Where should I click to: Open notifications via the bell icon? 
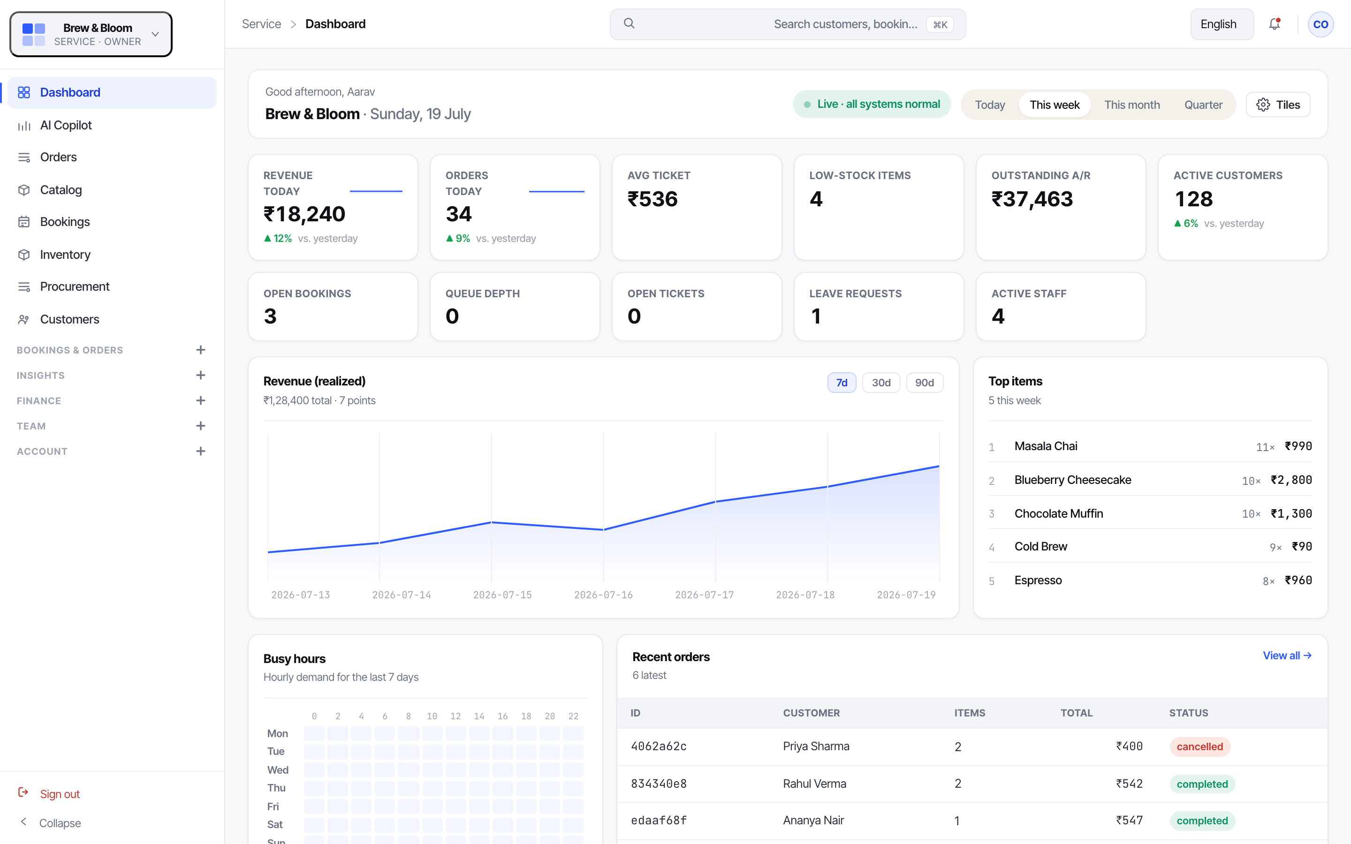[1275, 24]
